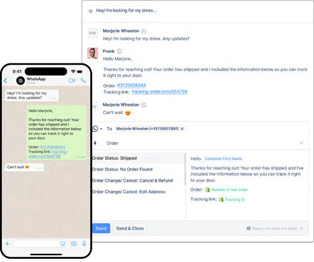314x262 pixels.
Task: Click the Shopify icon next to Tracking ID
Action: pos(221,200)
